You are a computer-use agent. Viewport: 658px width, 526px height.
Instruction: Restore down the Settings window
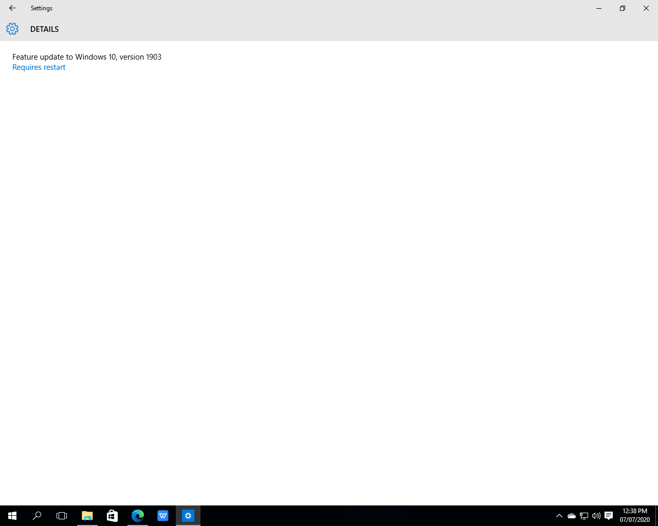[623, 8]
